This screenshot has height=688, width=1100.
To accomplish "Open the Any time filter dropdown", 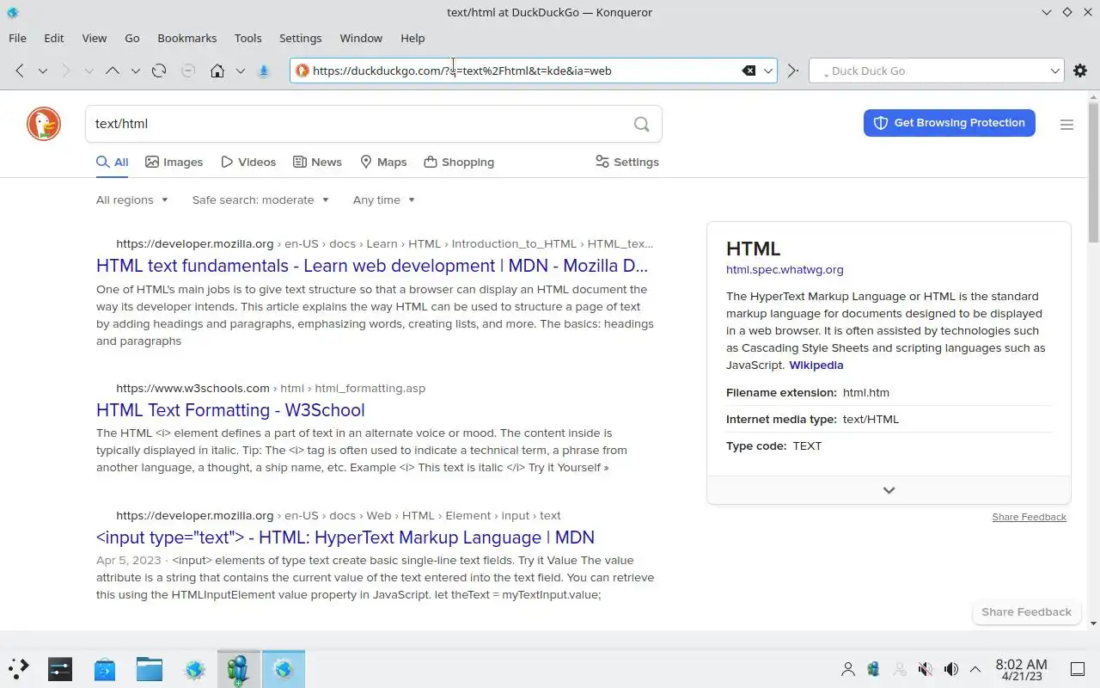I will tap(384, 200).
